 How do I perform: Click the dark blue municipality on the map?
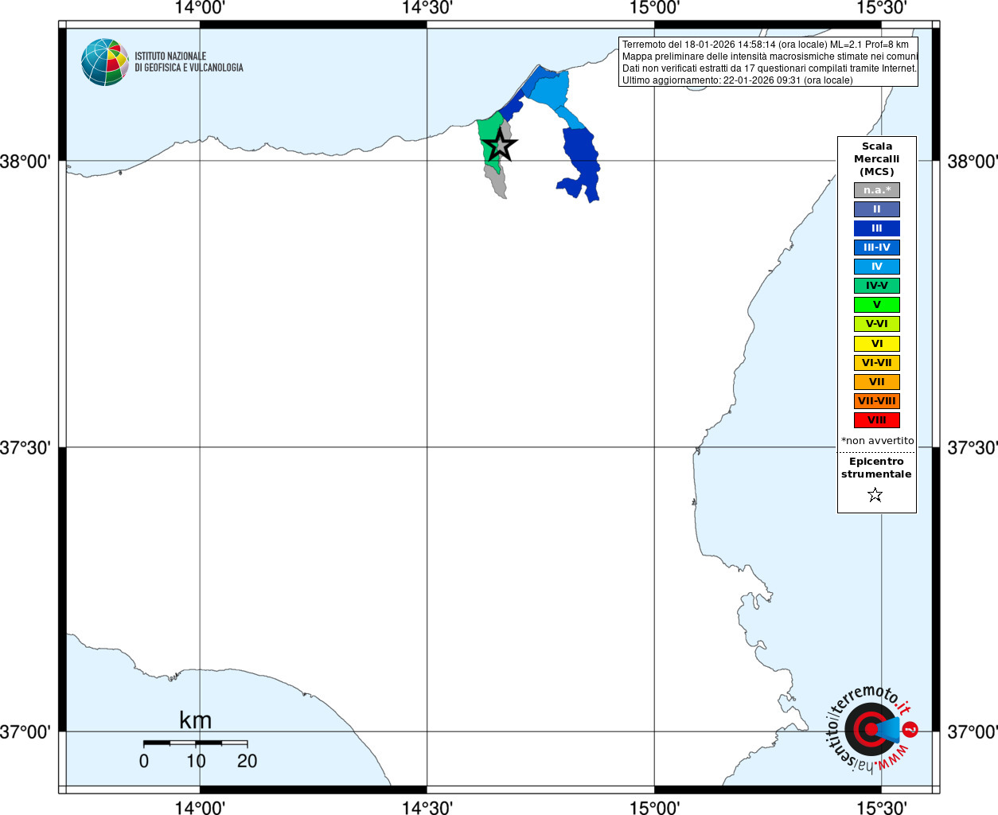tap(581, 163)
